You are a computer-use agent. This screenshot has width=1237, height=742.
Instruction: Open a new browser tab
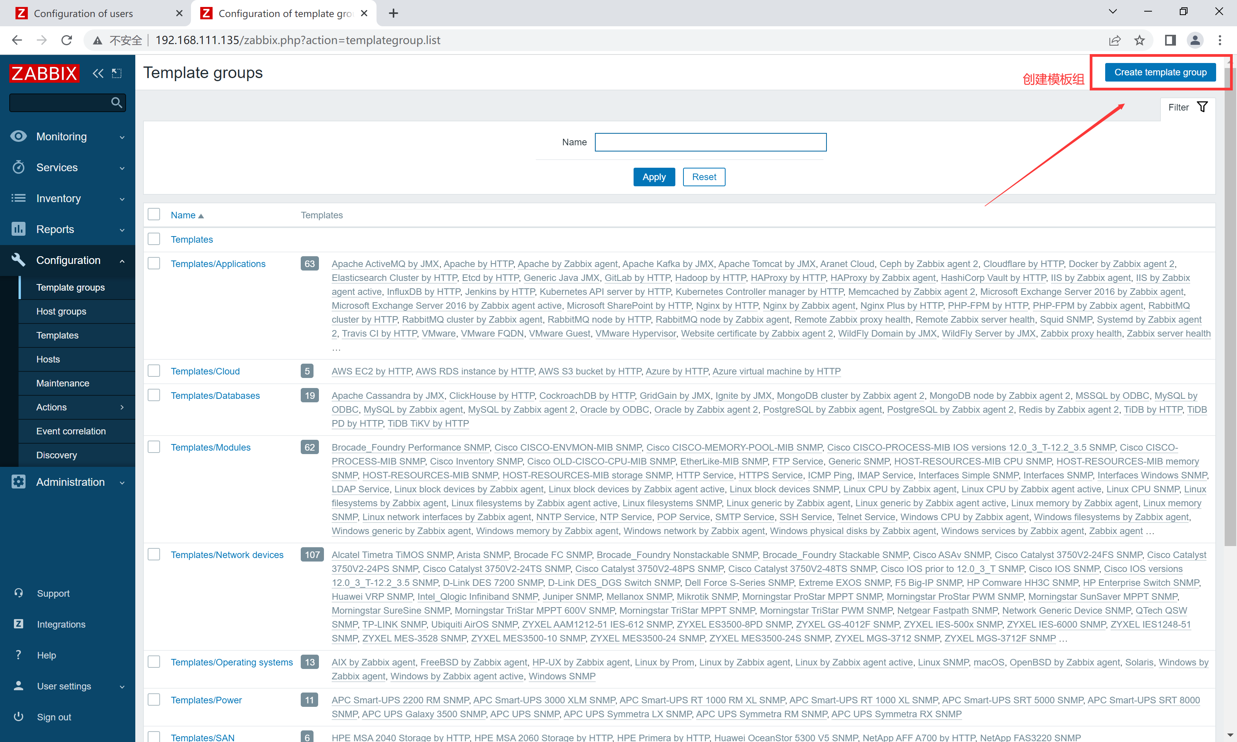coord(394,14)
